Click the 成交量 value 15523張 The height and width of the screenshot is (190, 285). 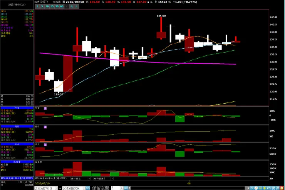[28, 164]
